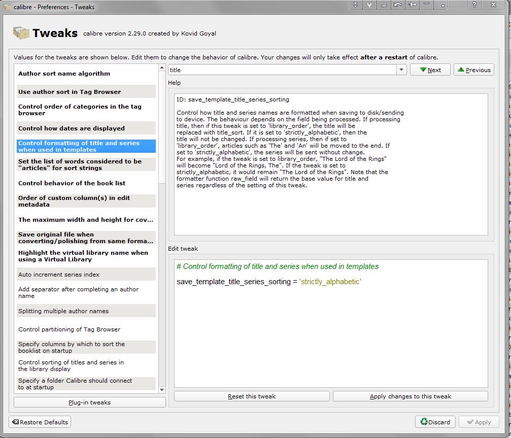Click the ID: save_template_title_series_sorting help text
511x438 pixels.
pos(233,99)
